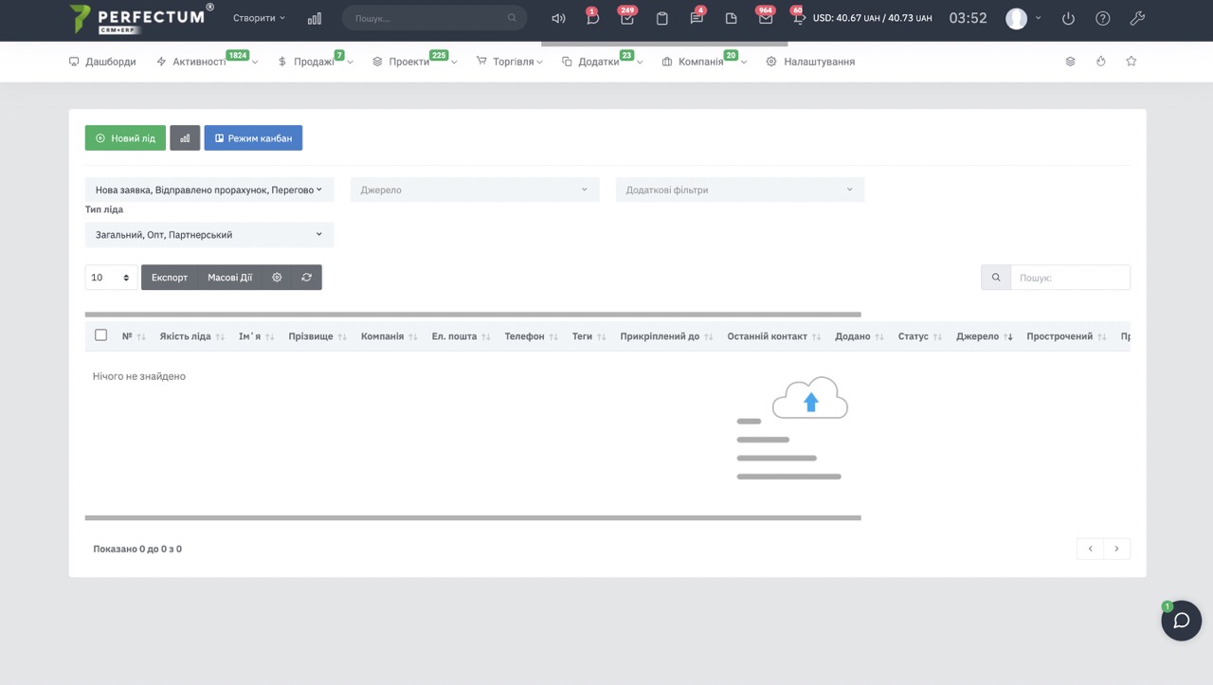Viewport: 1213px width, 685px height.
Task: Click the table refresh icon
Action: point(306,278)
